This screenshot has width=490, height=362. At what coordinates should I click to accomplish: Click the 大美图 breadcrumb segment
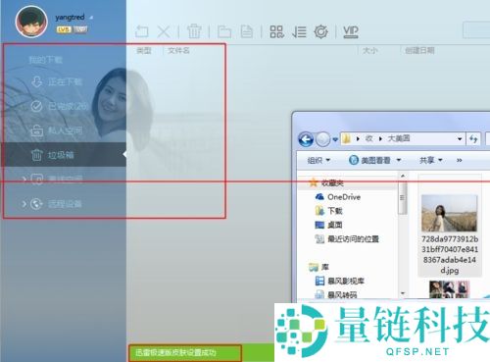399,138
